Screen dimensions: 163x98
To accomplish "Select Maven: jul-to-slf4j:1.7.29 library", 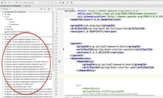I will pyautogui.click(x=19, y=84).
